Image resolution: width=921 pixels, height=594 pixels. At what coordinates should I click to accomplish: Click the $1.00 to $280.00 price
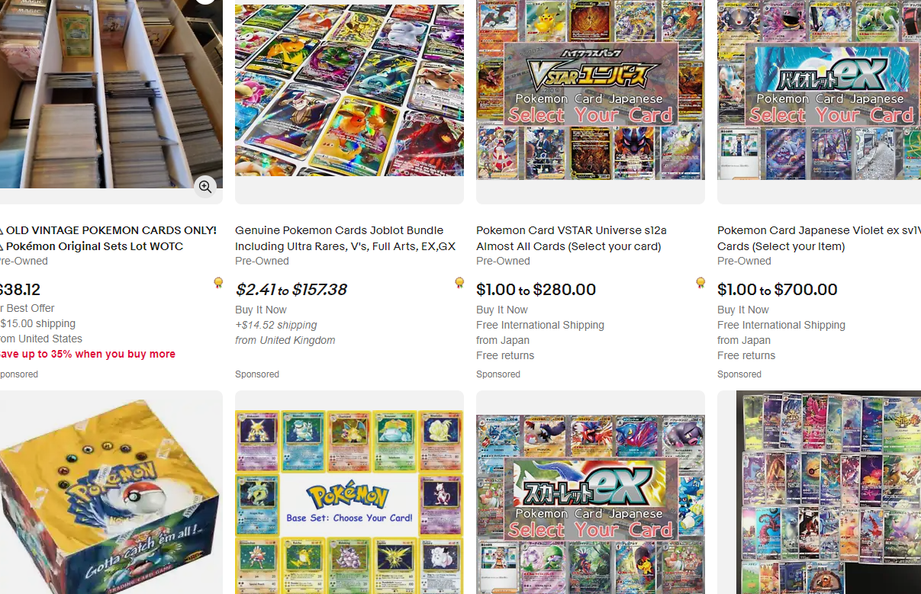536,290
